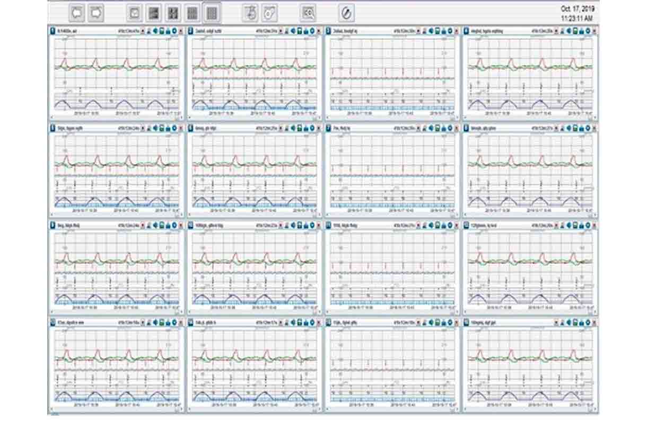Open the dropdown arrow in panel 1 header
647x430 pixels.
pyautogui.click(x=143, y=31)
